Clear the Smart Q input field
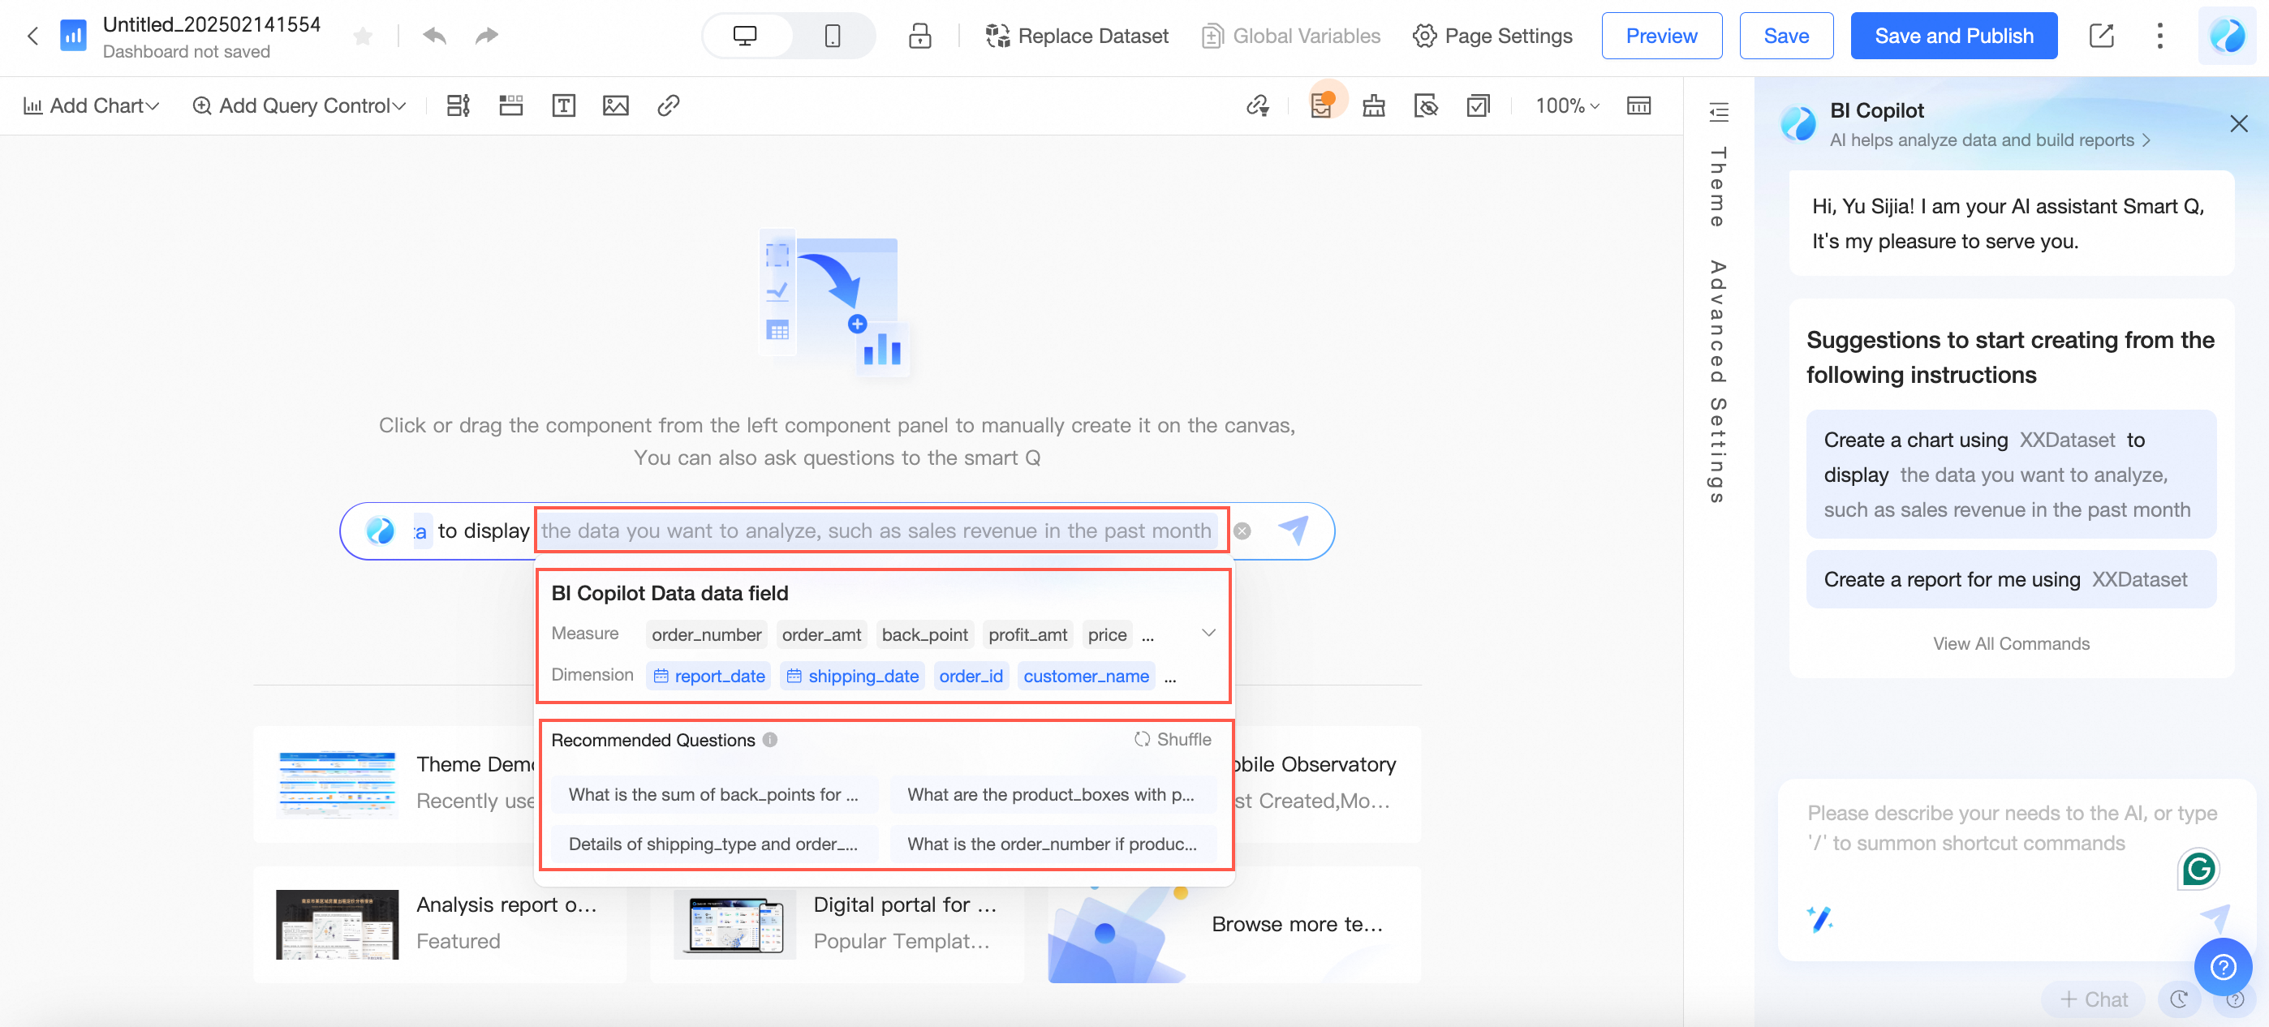 [x=1242, y=531]
